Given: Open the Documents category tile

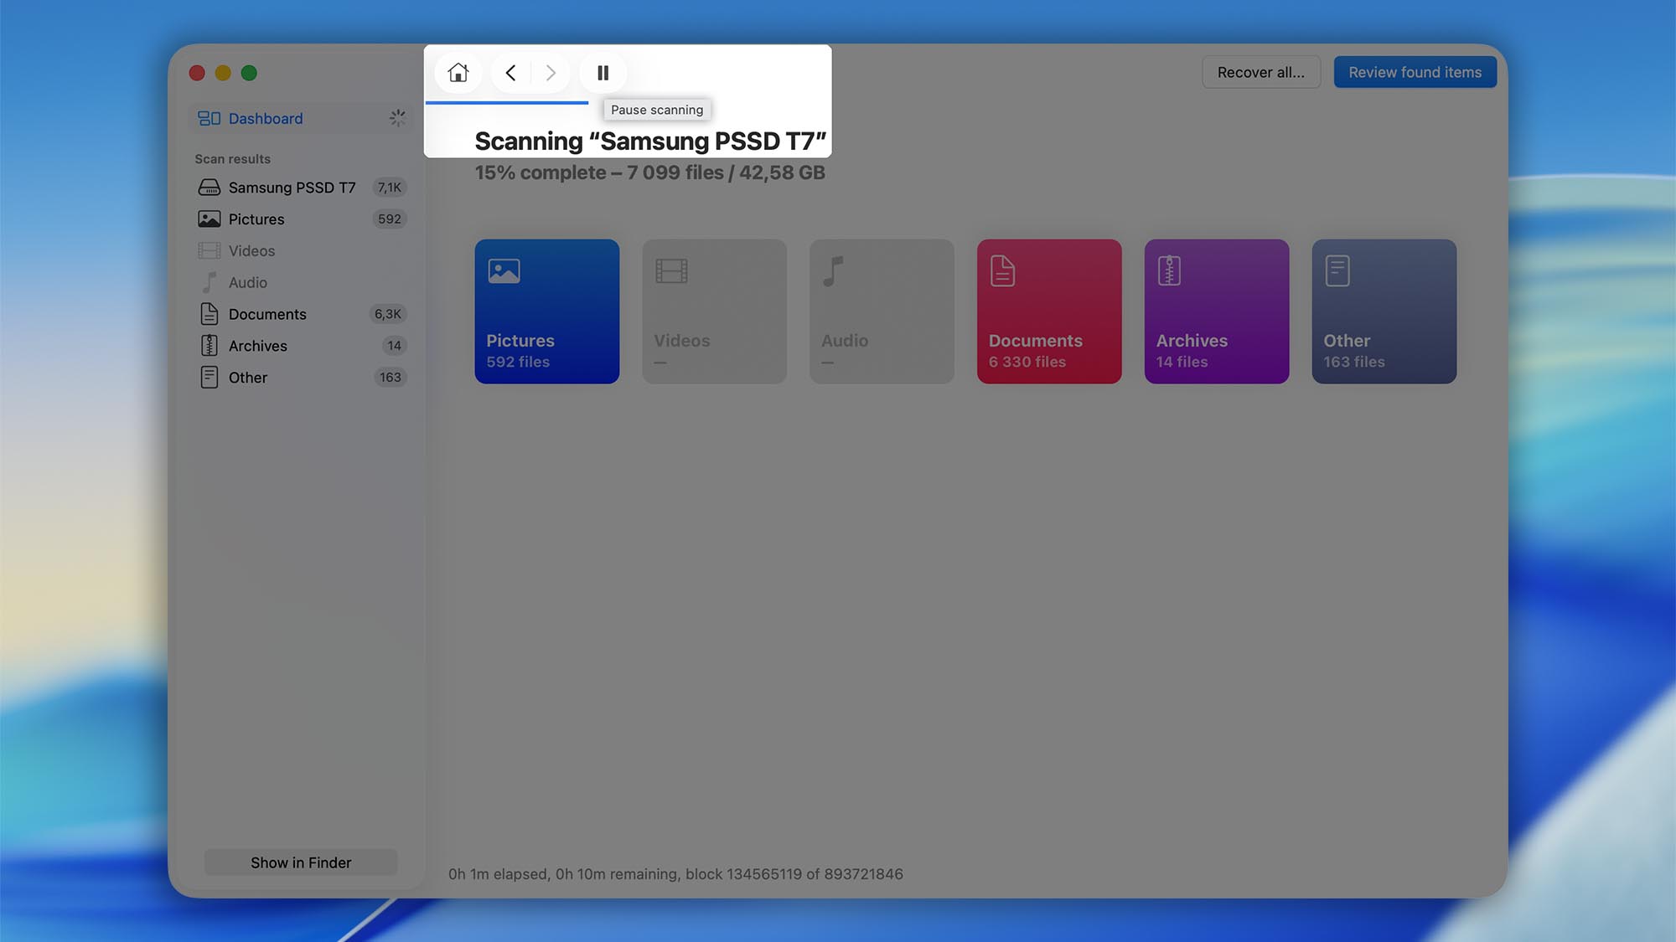Looking at the screenshot, I should coord(1048,311).
